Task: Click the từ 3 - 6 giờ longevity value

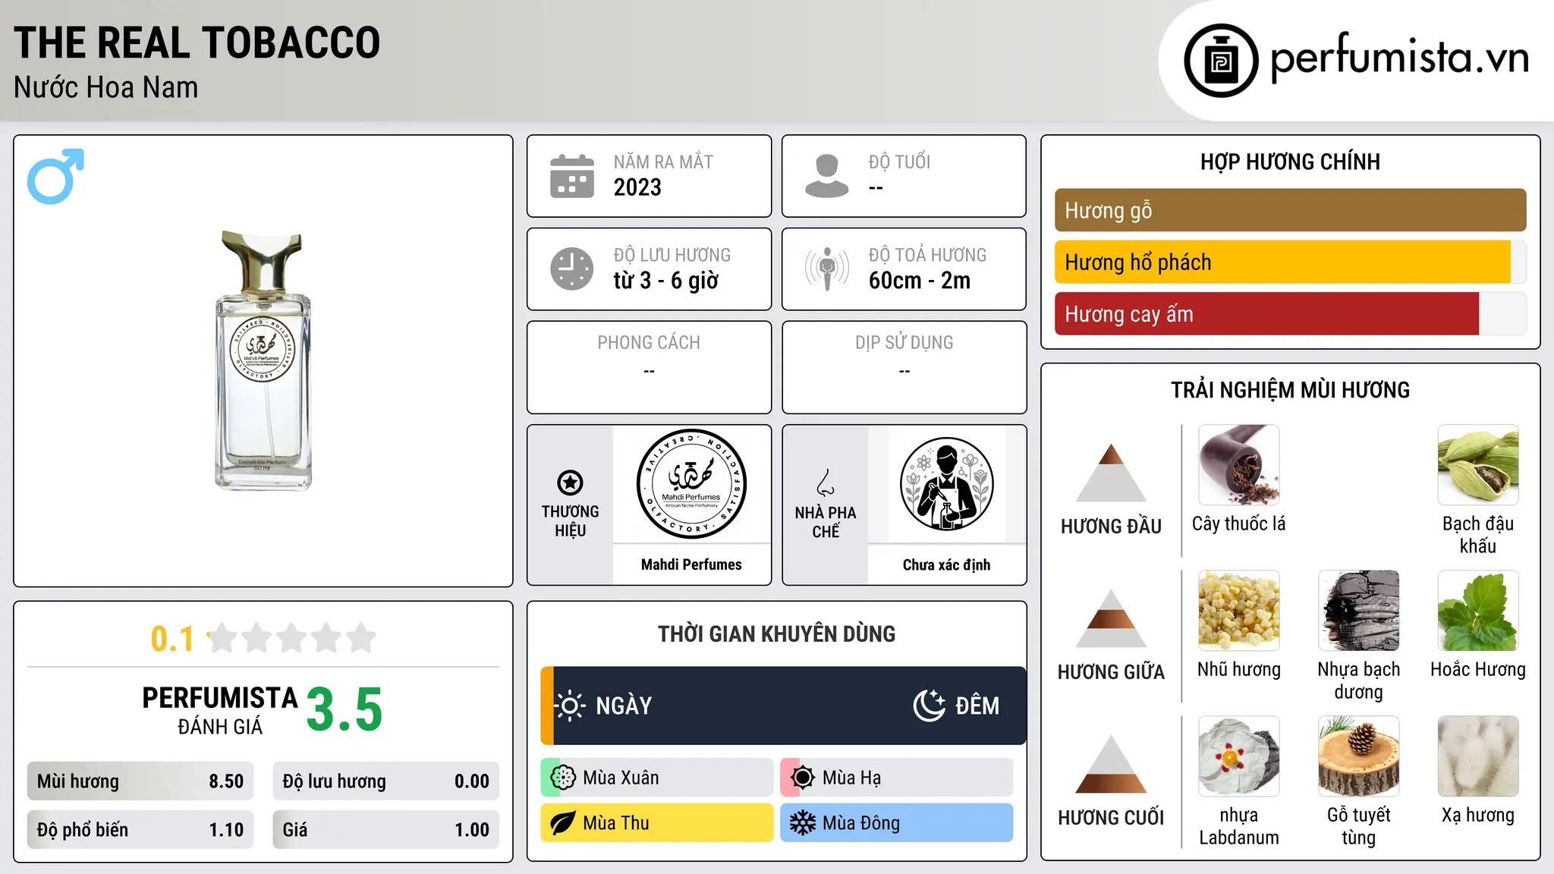Action: tap(665, 281)
